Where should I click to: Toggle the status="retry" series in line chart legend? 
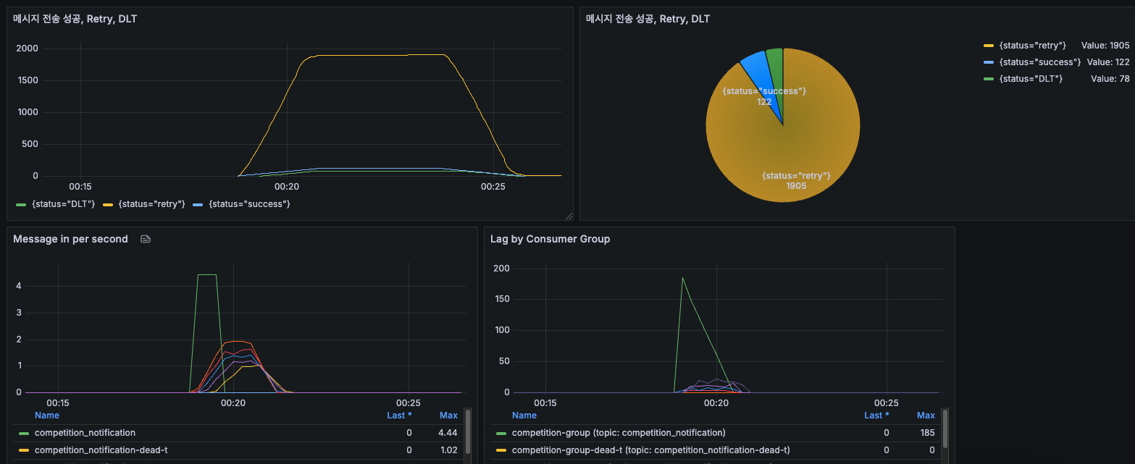[152, 205]
